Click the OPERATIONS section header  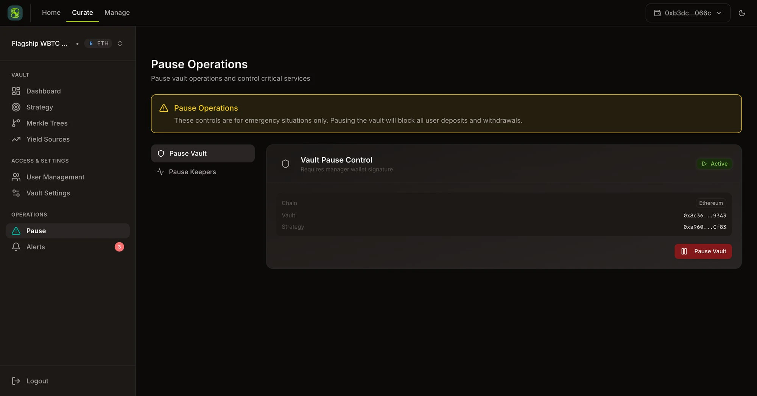(x=29, y=214)
